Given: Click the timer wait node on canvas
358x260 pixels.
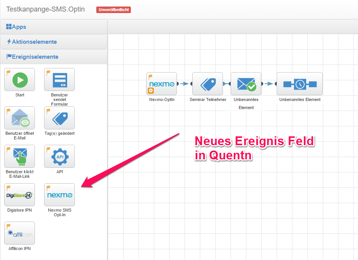Looking at the screenshot, I should pos(300,84).
